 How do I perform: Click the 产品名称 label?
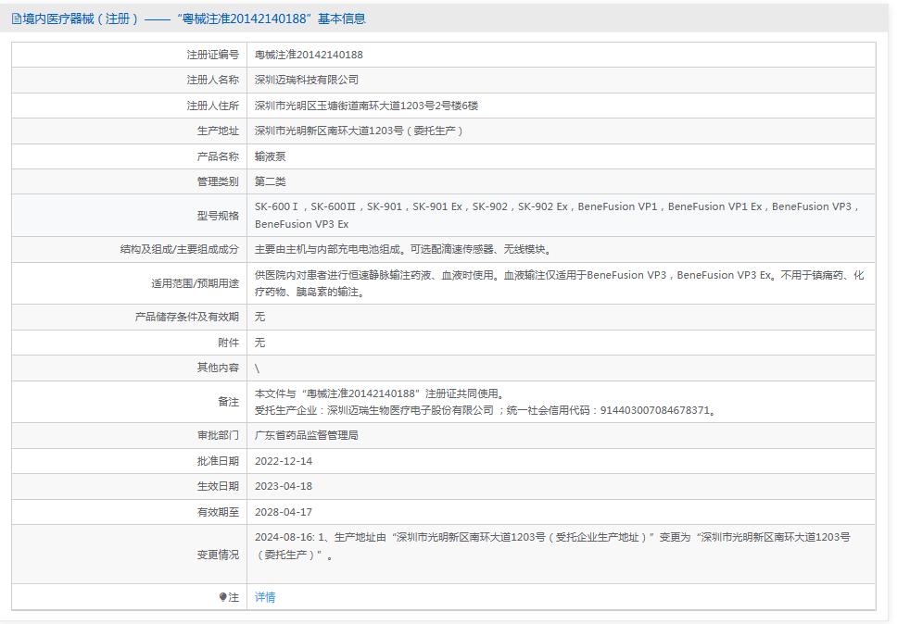(218, 156)
